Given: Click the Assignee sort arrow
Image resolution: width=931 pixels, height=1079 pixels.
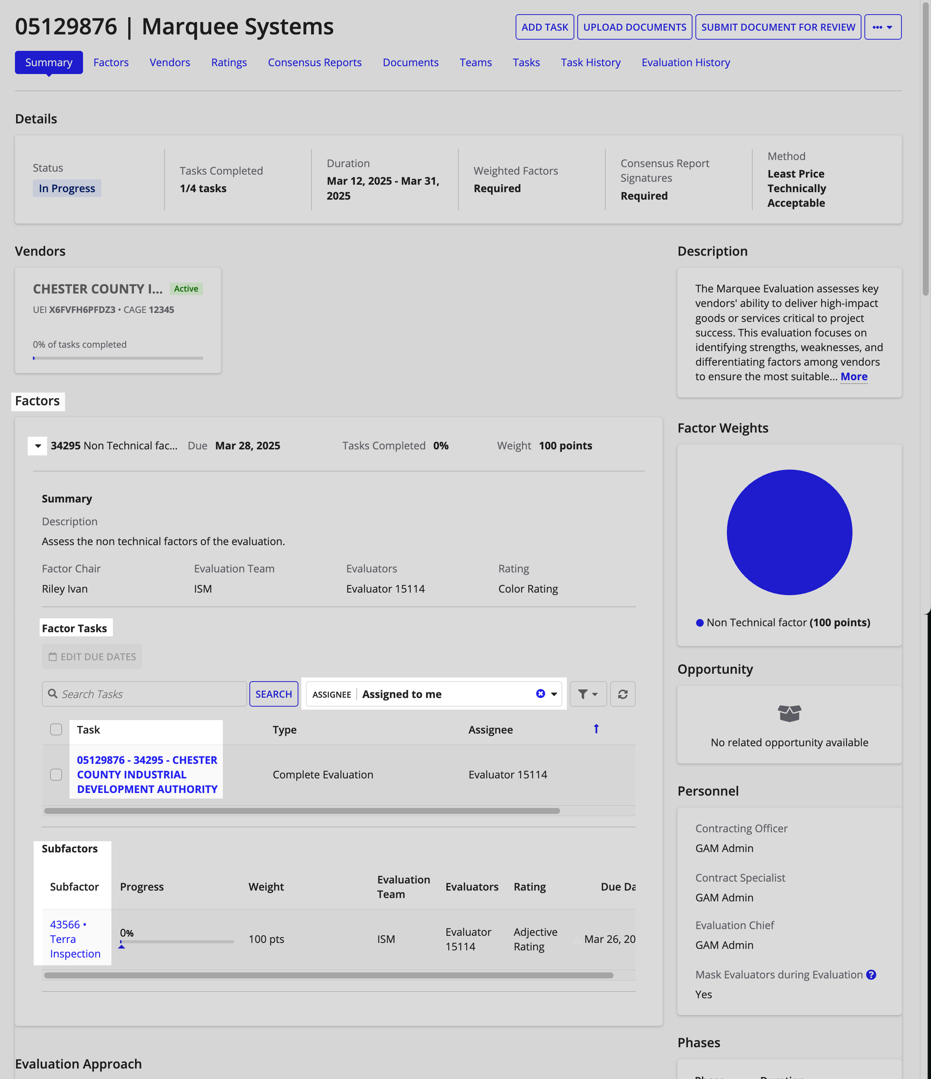Looking at the screenshot, I should tap(596, 729).
